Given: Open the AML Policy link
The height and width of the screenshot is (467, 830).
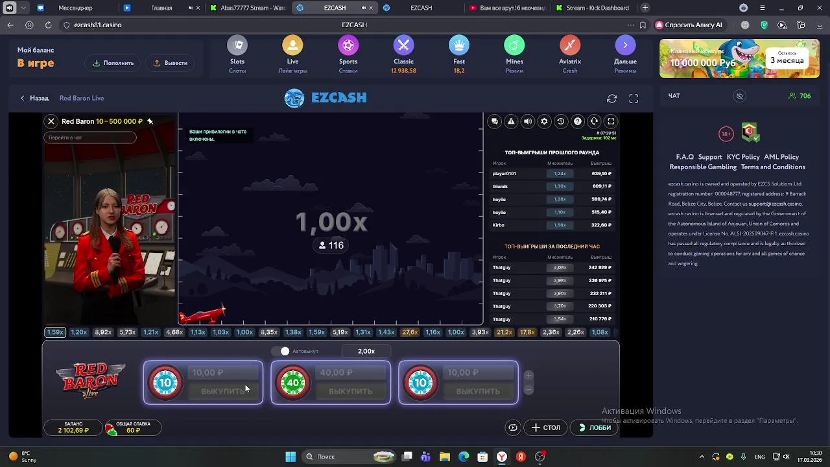Looking at the screenshot, I should point(781,157).
